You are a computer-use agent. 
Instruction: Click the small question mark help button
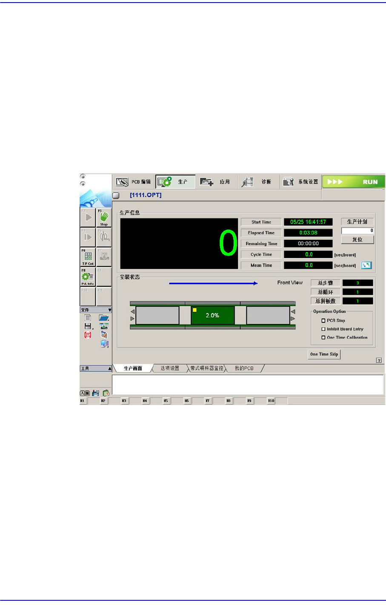379,360
